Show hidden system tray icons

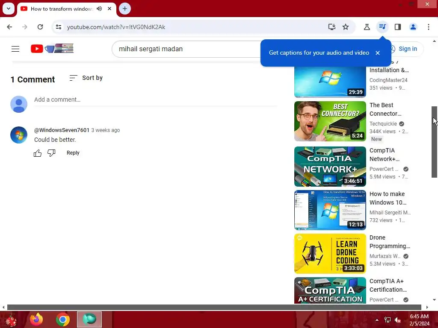pos(377,320)
